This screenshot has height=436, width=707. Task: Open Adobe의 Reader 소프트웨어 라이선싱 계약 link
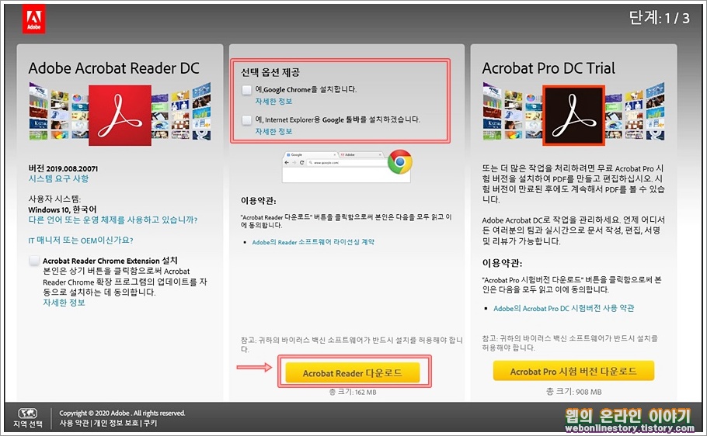click(313, 242)
